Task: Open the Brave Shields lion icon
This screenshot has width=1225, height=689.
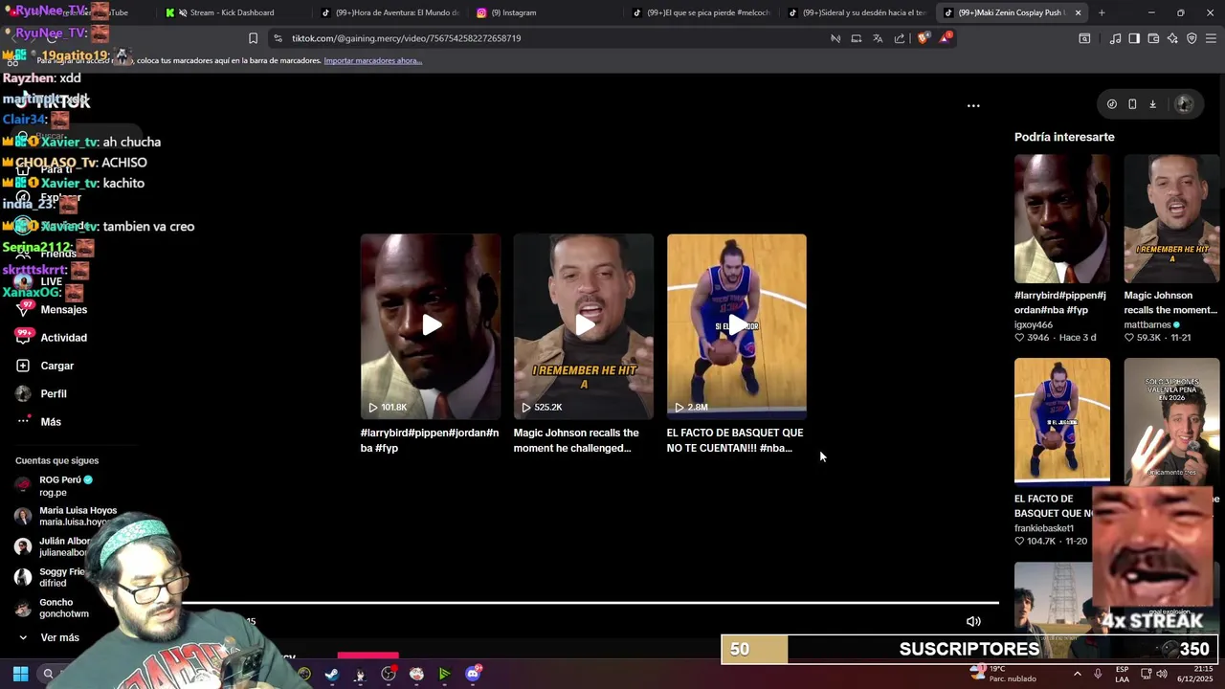Action: tap(923, 38)
